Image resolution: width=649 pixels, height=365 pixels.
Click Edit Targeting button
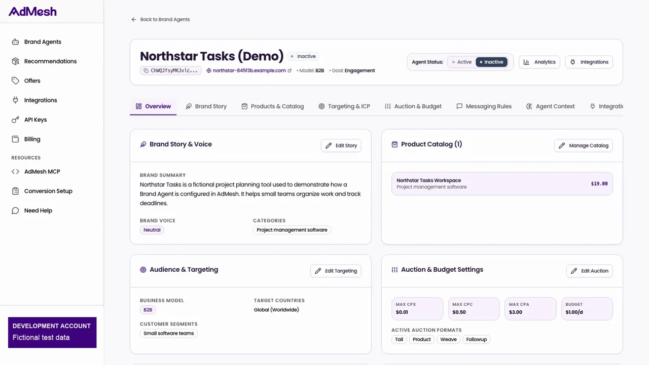click(x=336, y=271)
